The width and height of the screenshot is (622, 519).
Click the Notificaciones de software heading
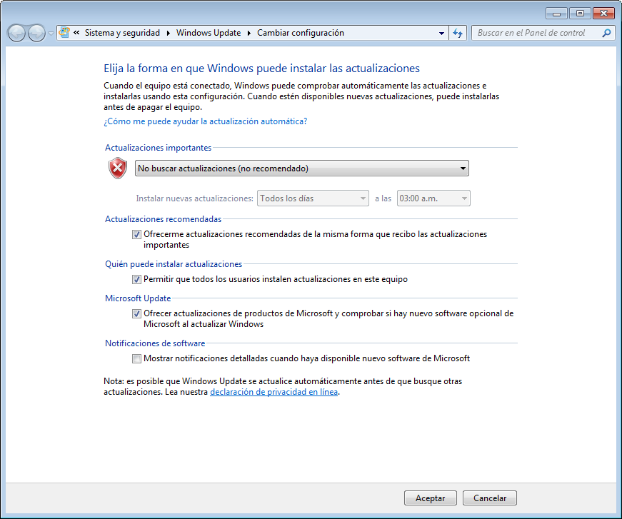[x=155, y=343]
